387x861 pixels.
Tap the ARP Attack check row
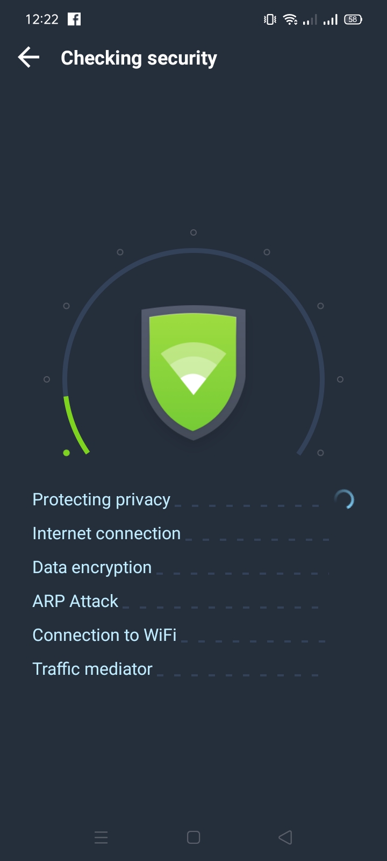75,601
